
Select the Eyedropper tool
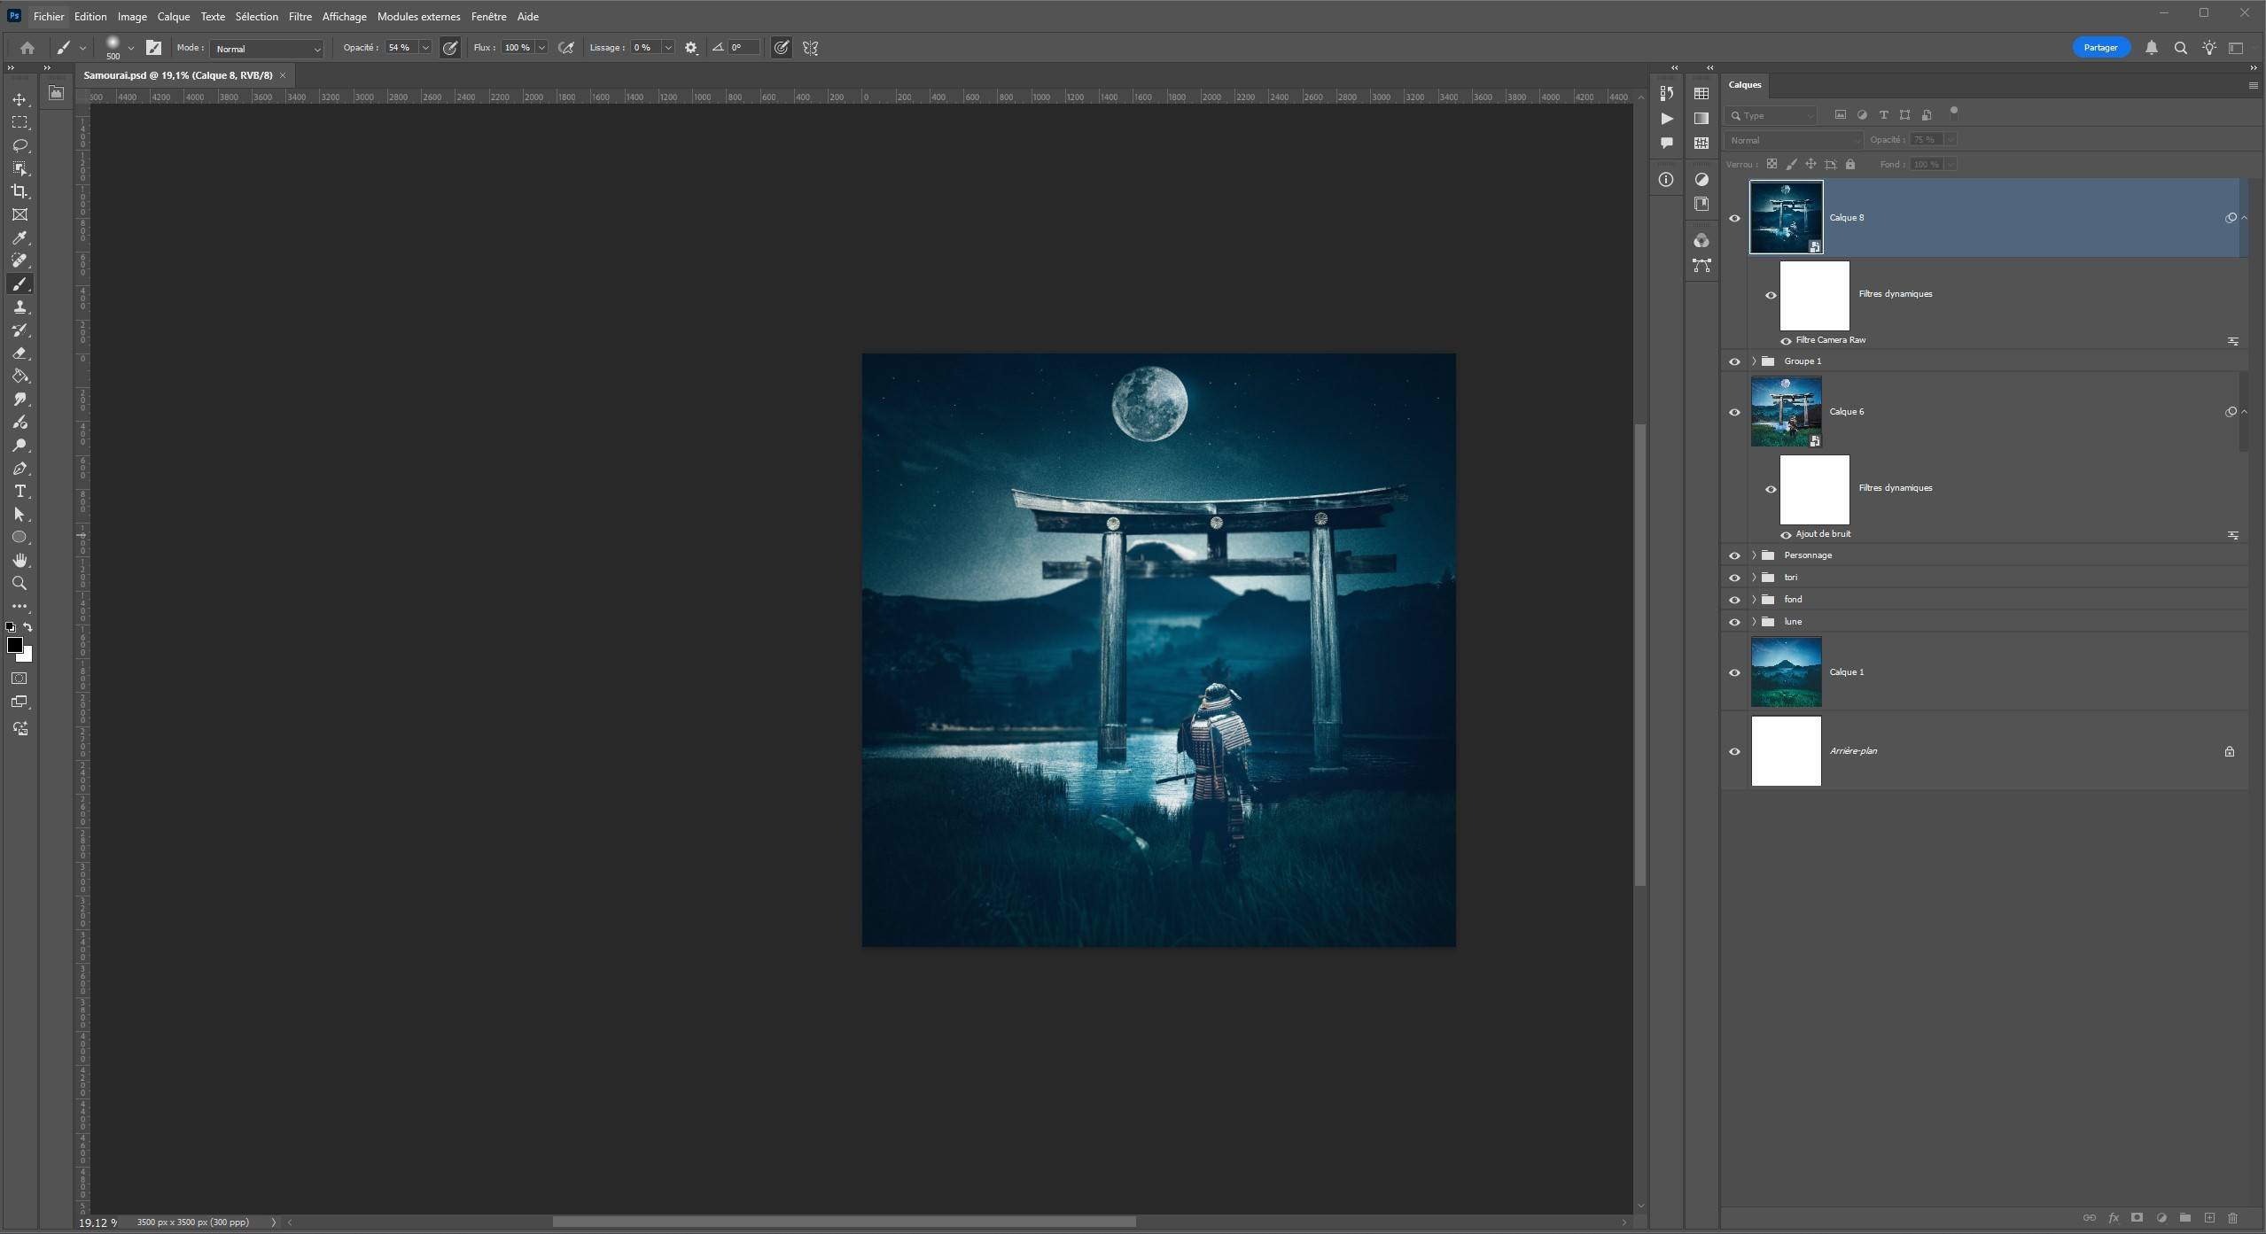[19, 237]
